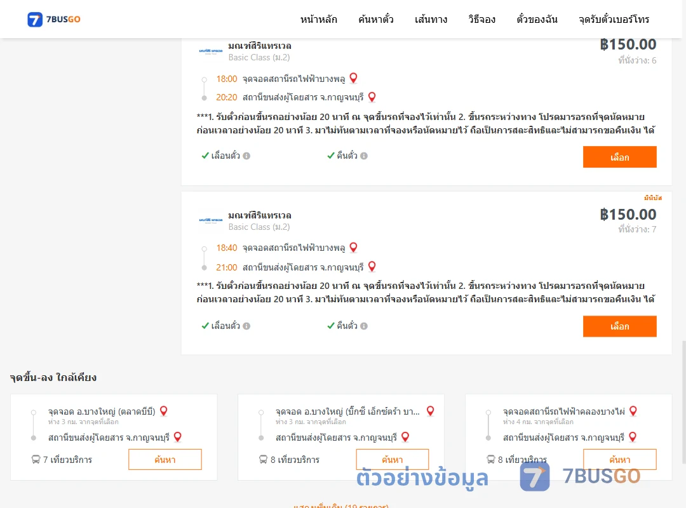Open the ค้นหาตั๋ว menu item
The width and height of the screenshot is (686, 508).
(x=376, y=19)
